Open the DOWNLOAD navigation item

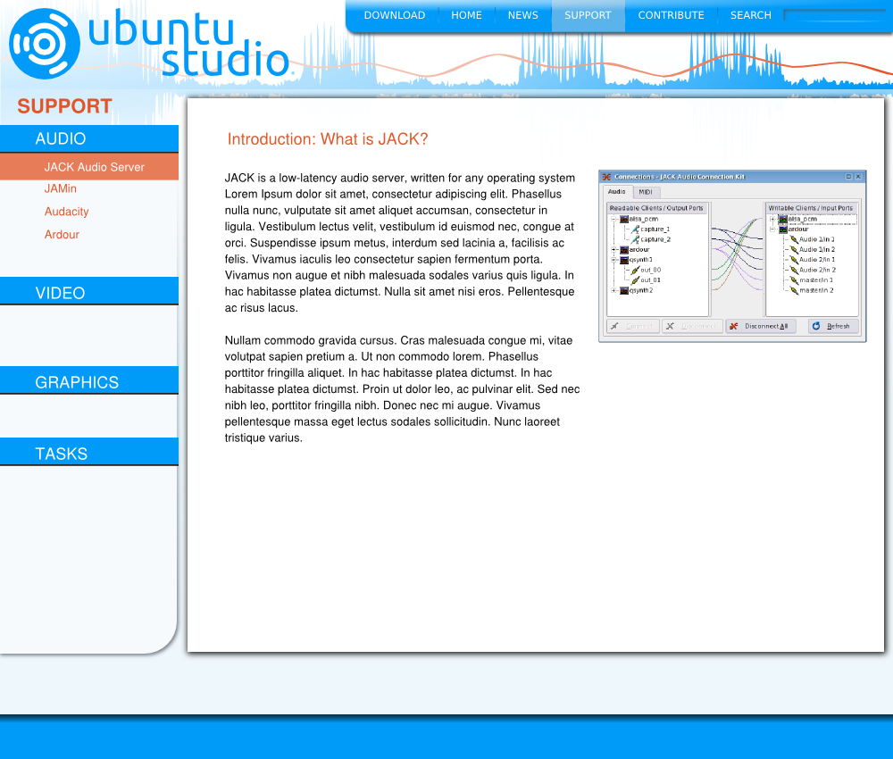coord(394,15)
